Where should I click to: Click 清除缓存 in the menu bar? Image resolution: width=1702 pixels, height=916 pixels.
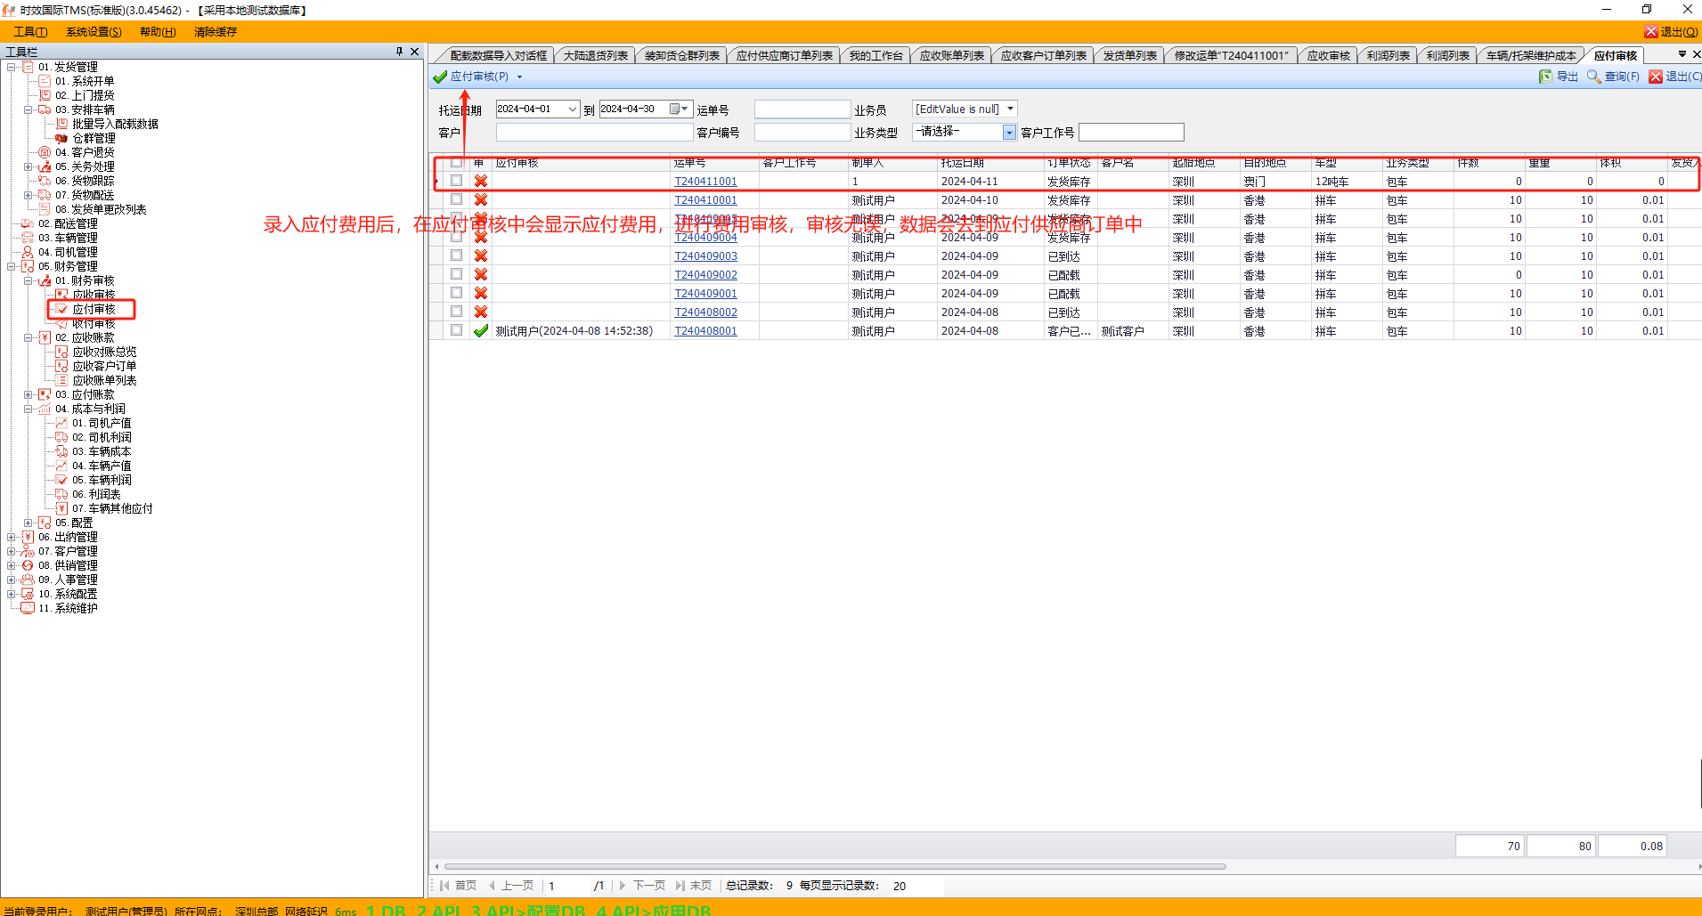[216, 32]
